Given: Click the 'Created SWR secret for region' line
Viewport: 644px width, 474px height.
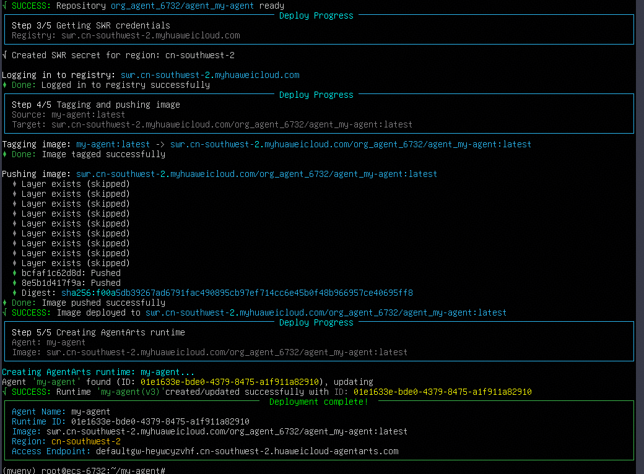Looking at the screenshot, I should 118,56.
